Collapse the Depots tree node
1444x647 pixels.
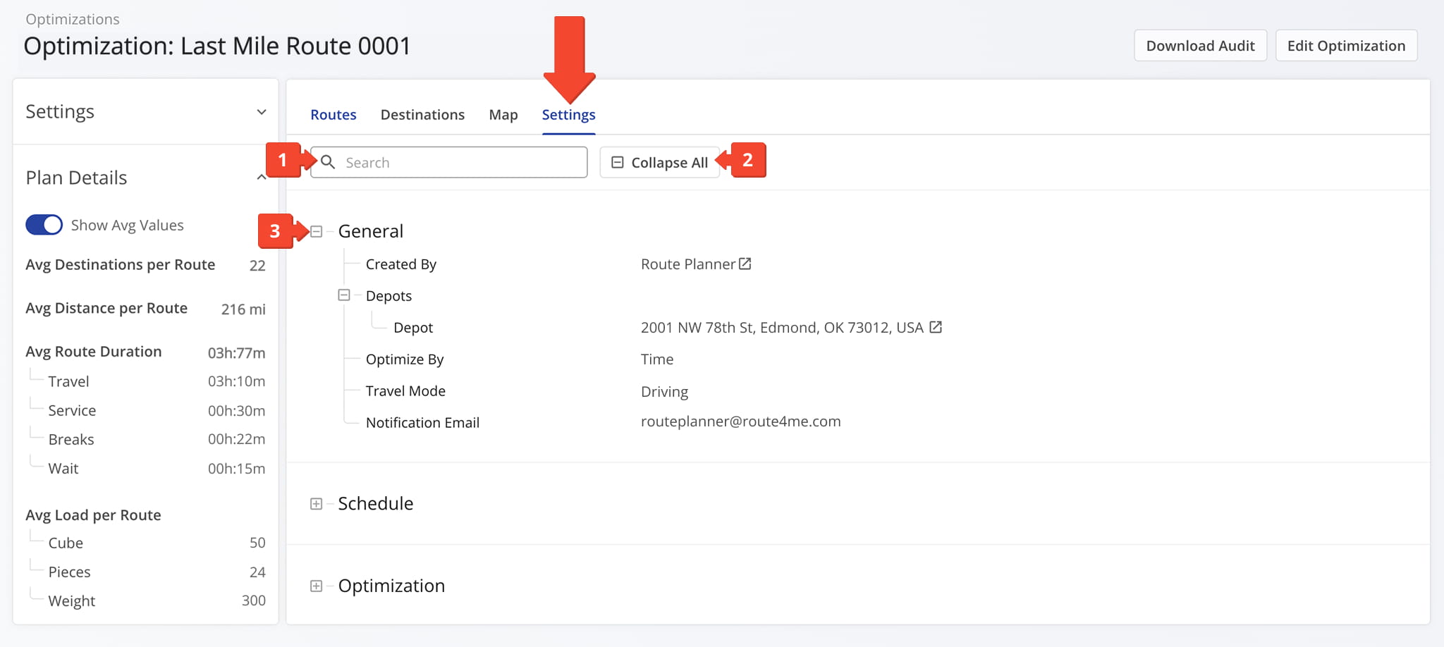click(x=344, y=295)
